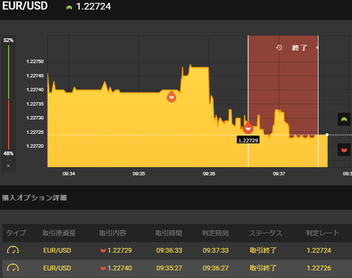Image resolution: width=352 pixels, height=278 pixels.
Task: Click the 判定レート column header
Action: pos(323,233)
